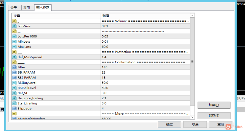Click the def_SL variable type icon
This screenshot has height=131, width=245.
[x=14, y=93]
